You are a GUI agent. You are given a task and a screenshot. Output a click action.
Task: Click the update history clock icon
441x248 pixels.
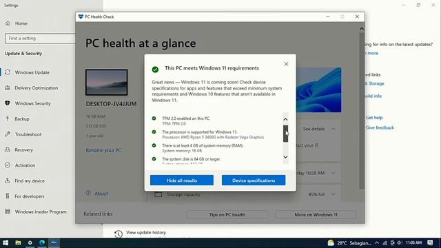(x=119, y=234)
